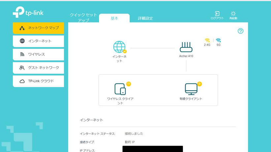Open TP-Link クラウド sidebar item

click(x=38, y=81)
